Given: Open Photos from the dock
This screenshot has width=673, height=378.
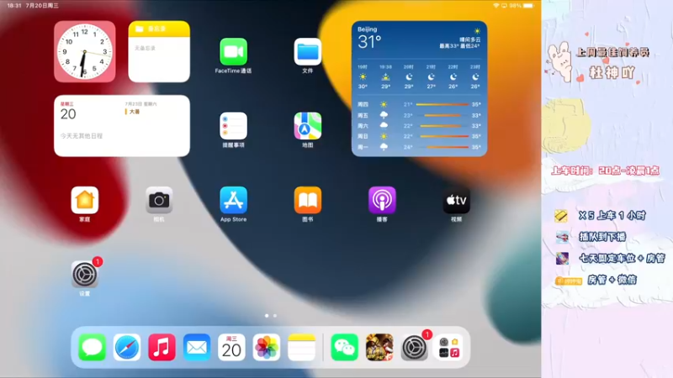Looking at the screenshot, I should pyautogui.click(x=267, y=347).
